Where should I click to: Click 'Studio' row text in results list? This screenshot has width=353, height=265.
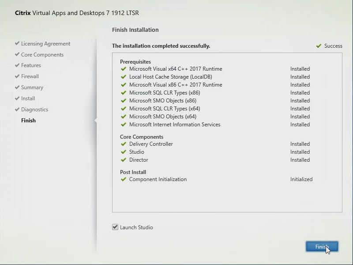point(137,152)
